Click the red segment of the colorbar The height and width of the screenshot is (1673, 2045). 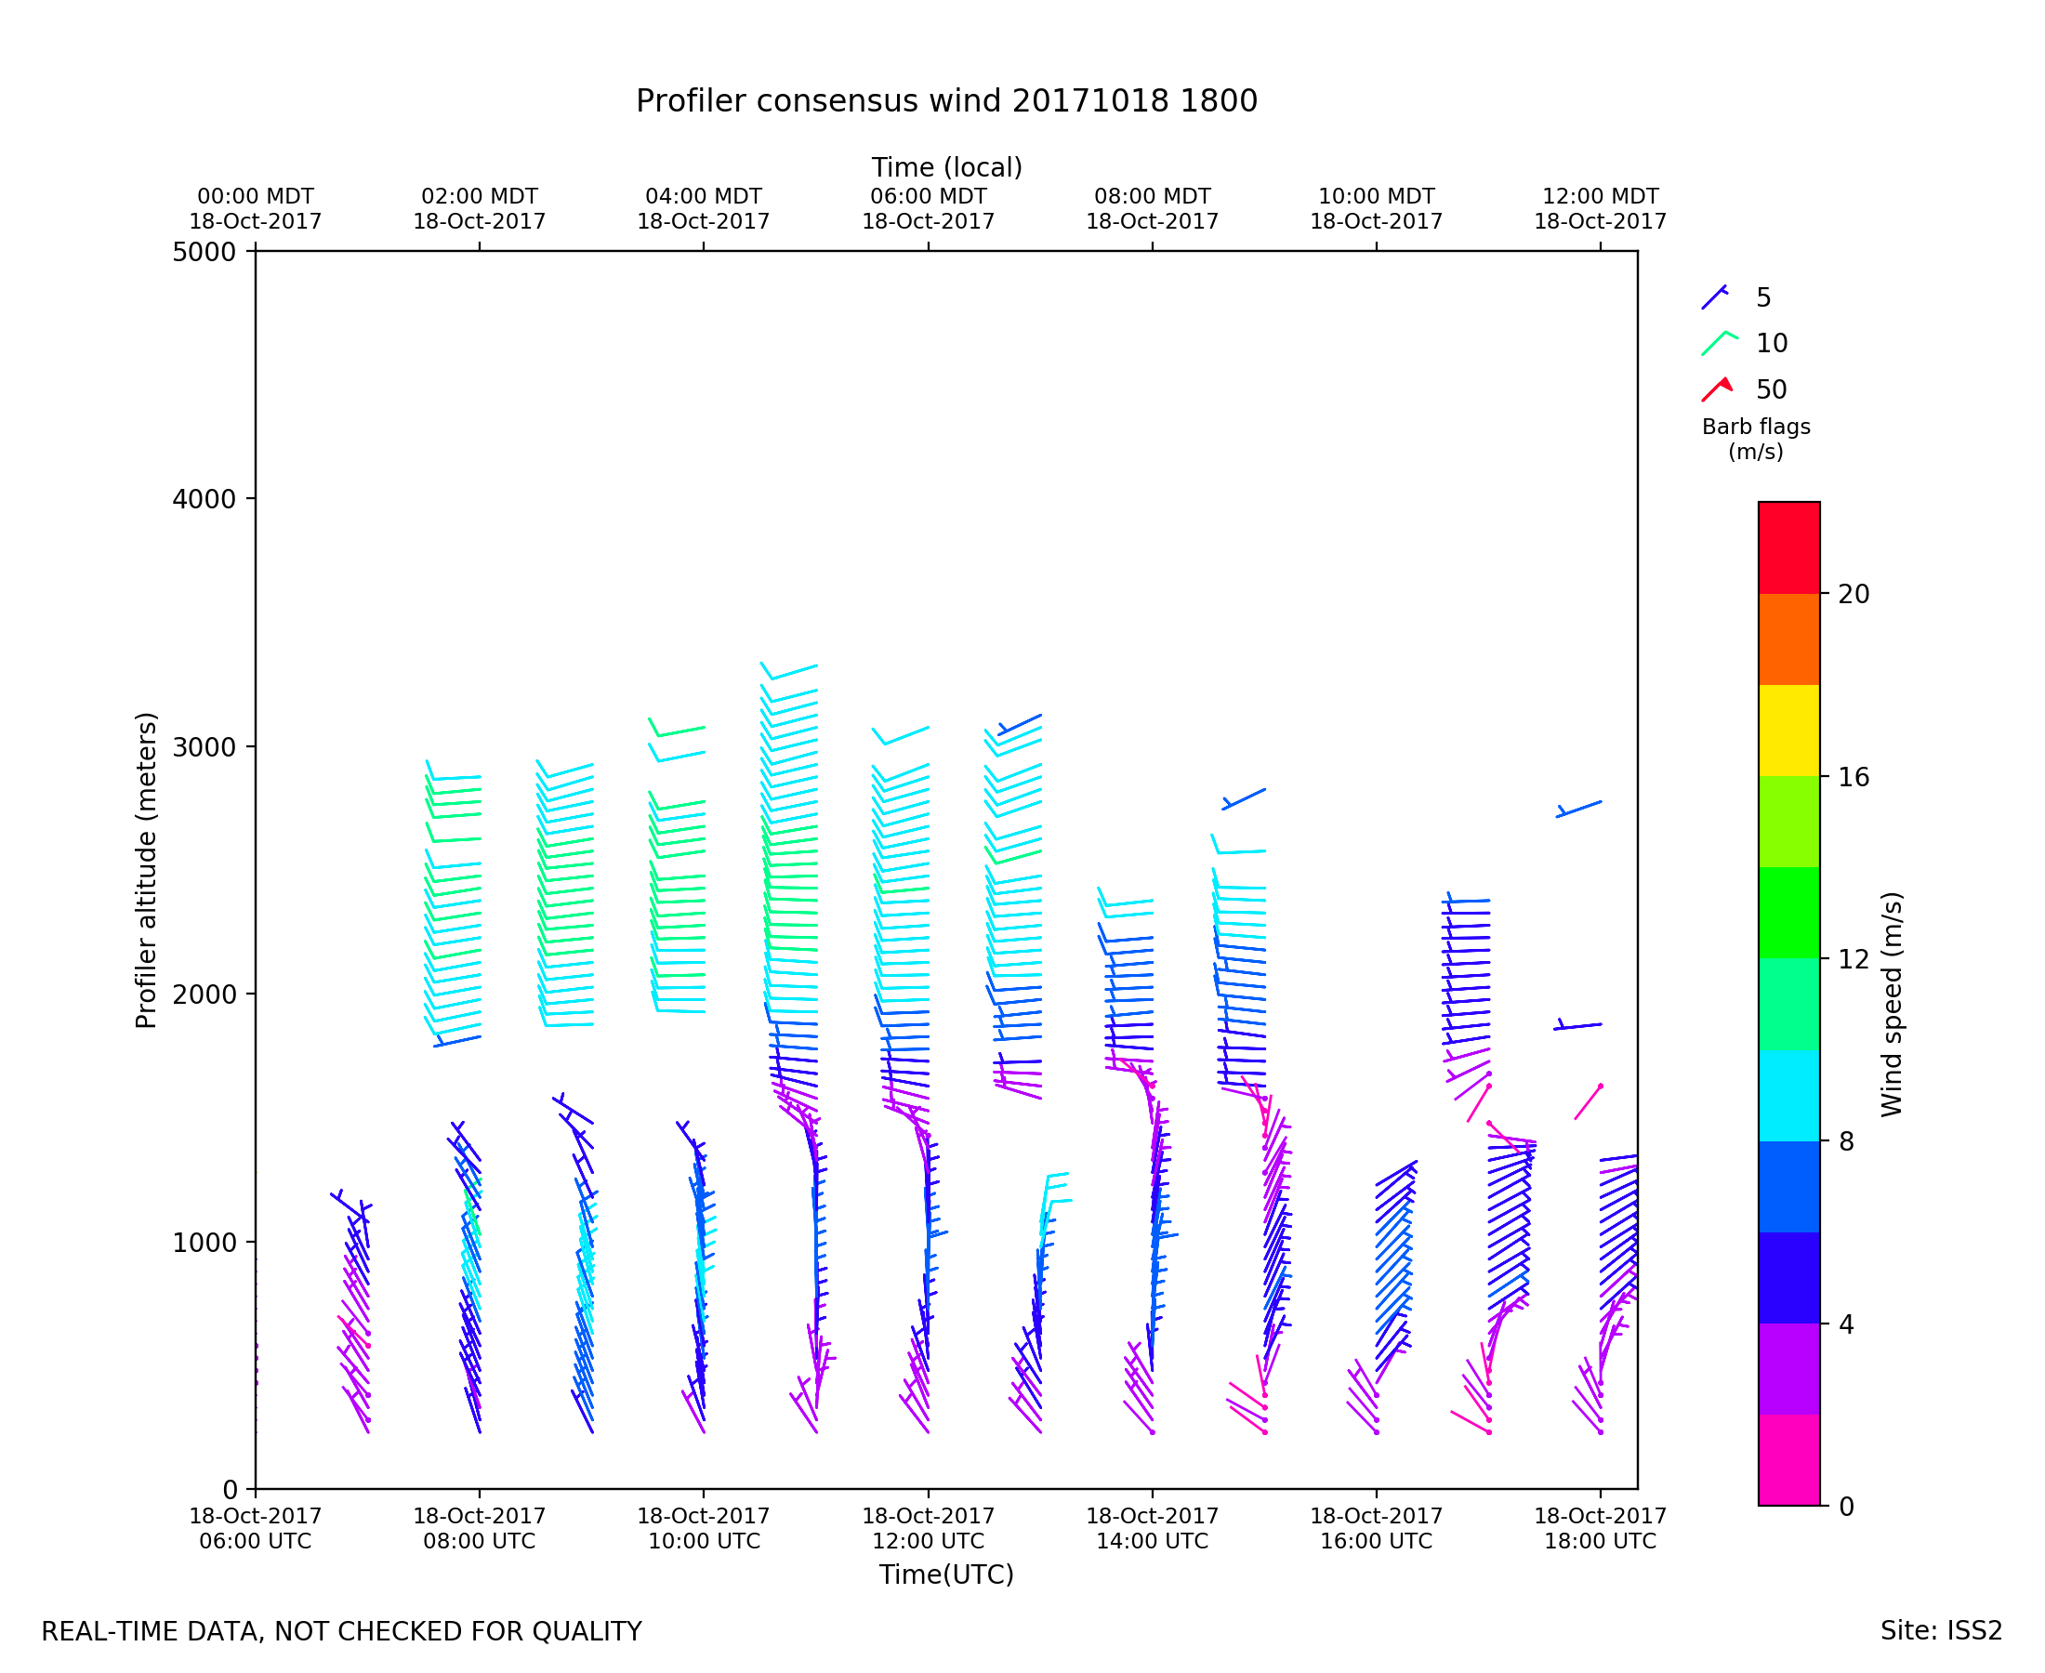click(1788, 547)
